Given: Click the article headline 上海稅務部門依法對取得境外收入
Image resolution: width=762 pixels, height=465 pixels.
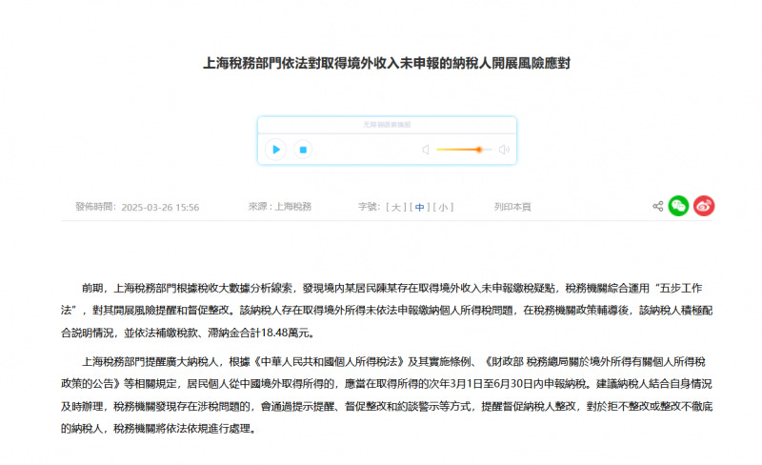Looking at the screenshot, I should 387,63.
